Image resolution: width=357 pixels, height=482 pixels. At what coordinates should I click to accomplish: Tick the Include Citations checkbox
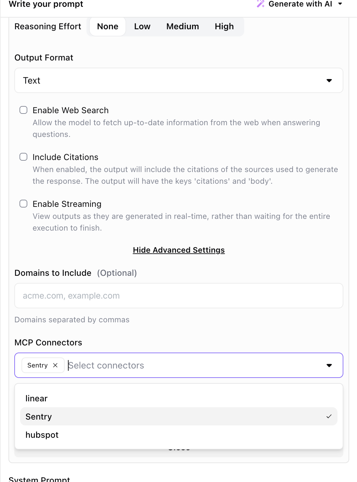(x=23, y=157)
